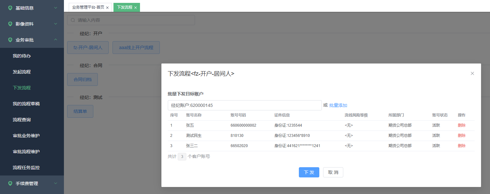
Task: Delete the 测试民生 account row
Action: point(462,136)
